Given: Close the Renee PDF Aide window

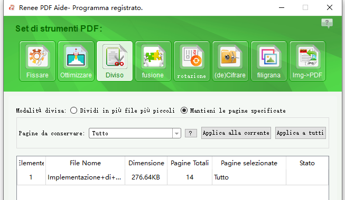Looking at the screenshot, I should click(x=330, y=8).
